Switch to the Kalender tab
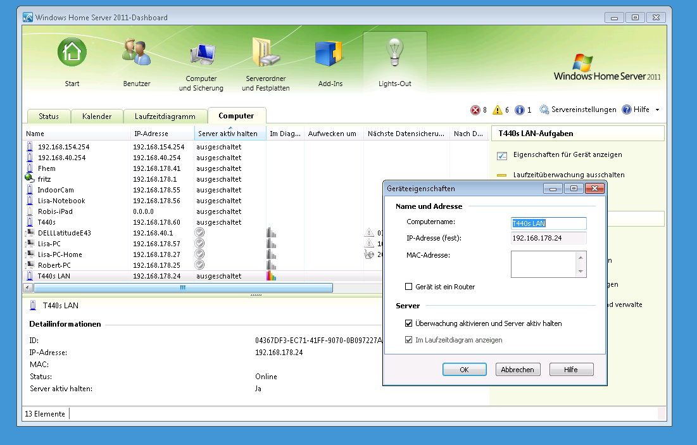697x445 pixels. (97, 116)
